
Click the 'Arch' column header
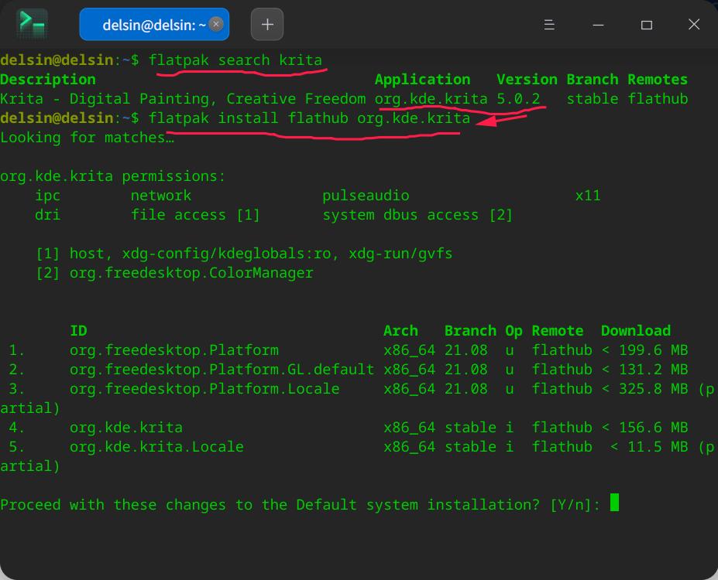(400, 331)
